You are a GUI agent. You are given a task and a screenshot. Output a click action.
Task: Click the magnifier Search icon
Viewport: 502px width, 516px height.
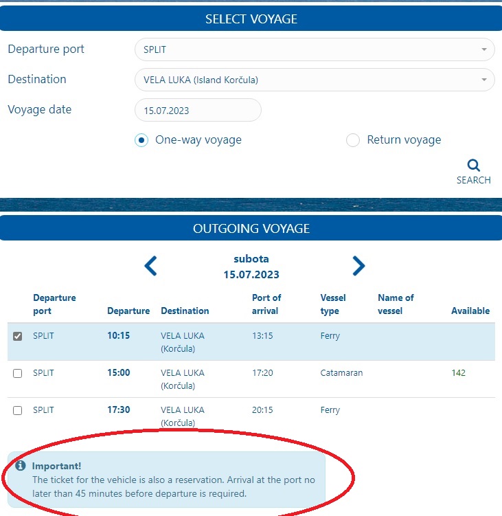pos(473,166)
